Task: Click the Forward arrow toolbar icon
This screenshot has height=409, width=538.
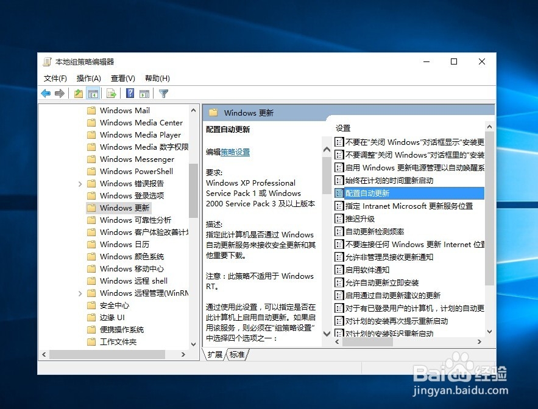Action: [x=59, y=93]
